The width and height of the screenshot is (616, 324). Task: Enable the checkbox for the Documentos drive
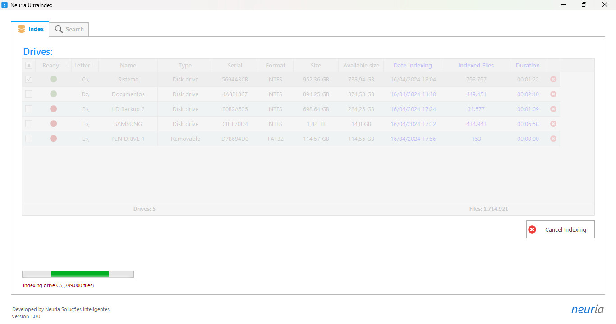pyautogui.click(x=29, y=94)
